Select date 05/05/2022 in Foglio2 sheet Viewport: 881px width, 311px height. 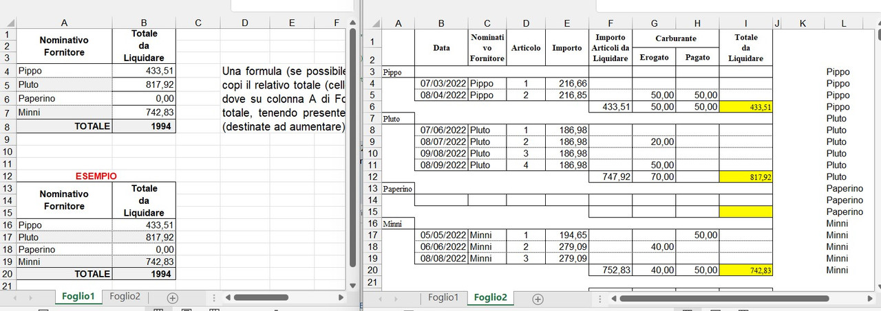(441, 235)
